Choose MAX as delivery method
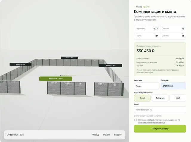Viewport: 191px width, 142px height. point(178,98)
